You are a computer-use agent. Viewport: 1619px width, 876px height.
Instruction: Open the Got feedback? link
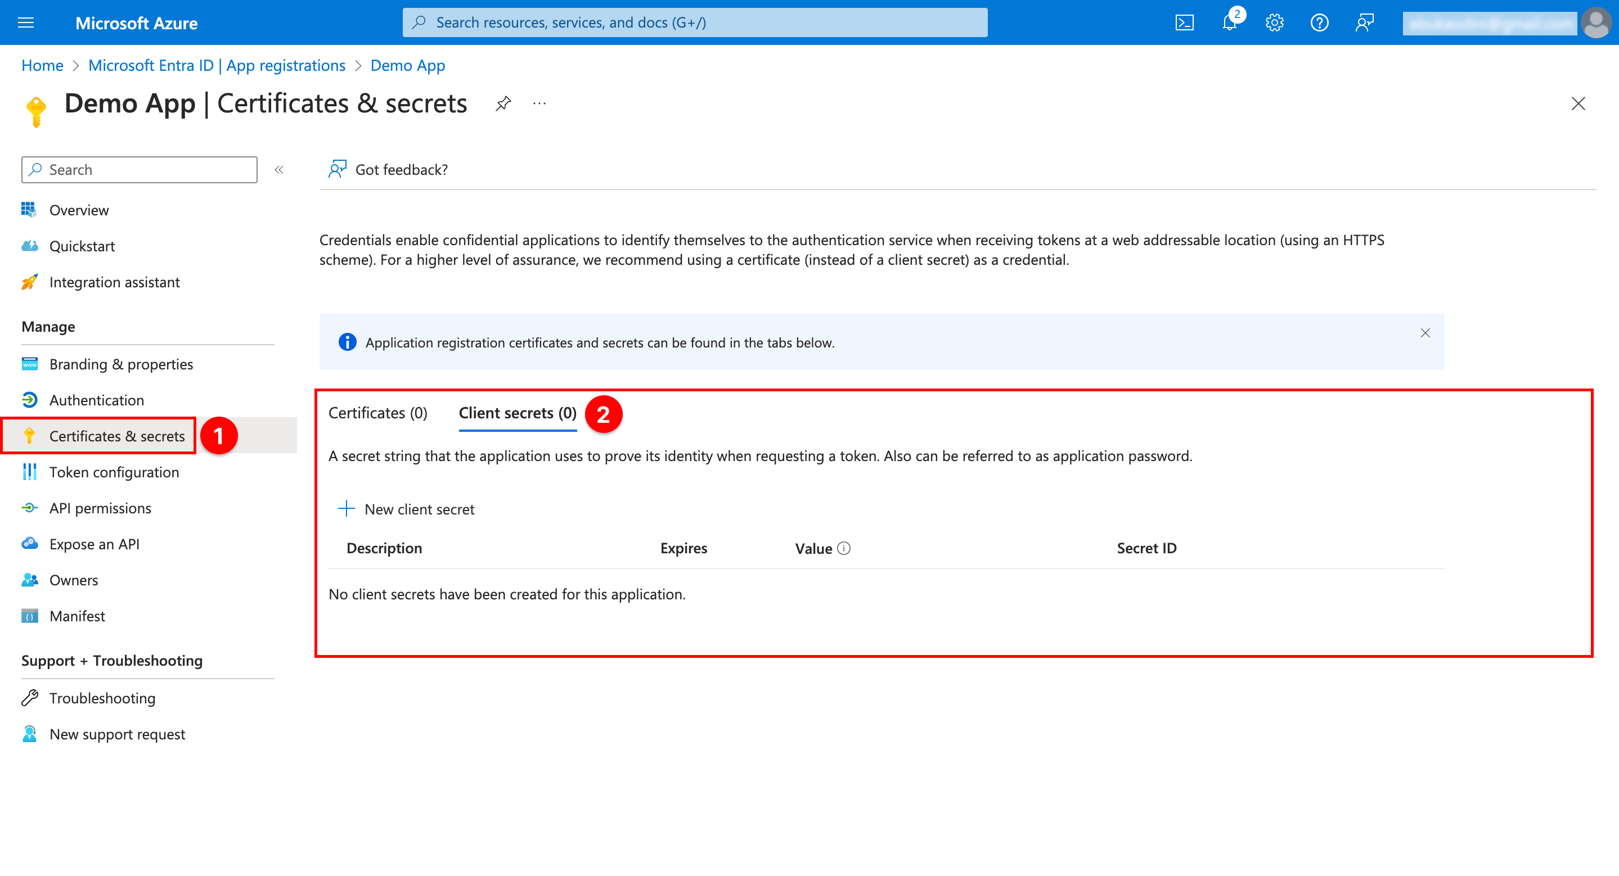[x=388, y=170]
